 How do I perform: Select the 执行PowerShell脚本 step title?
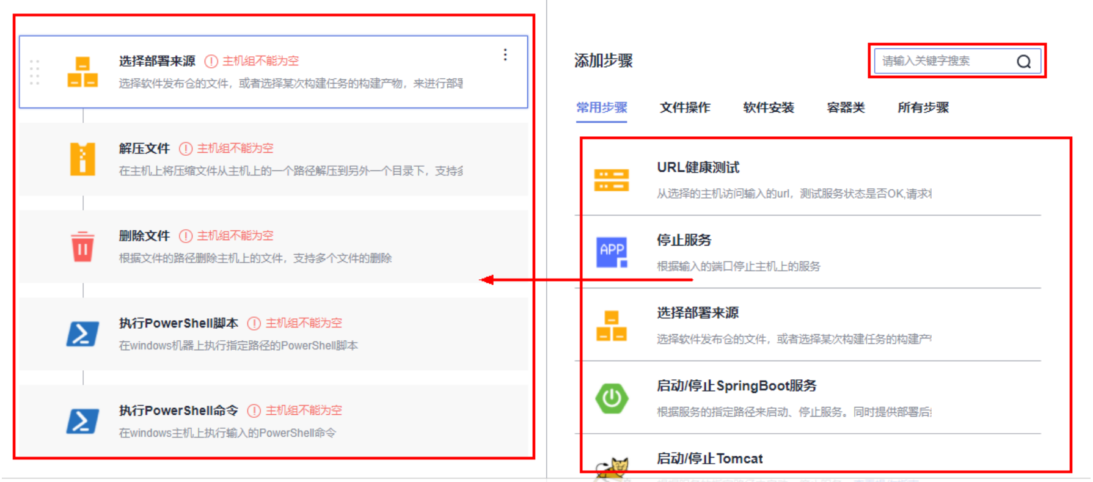click(178, 323)
